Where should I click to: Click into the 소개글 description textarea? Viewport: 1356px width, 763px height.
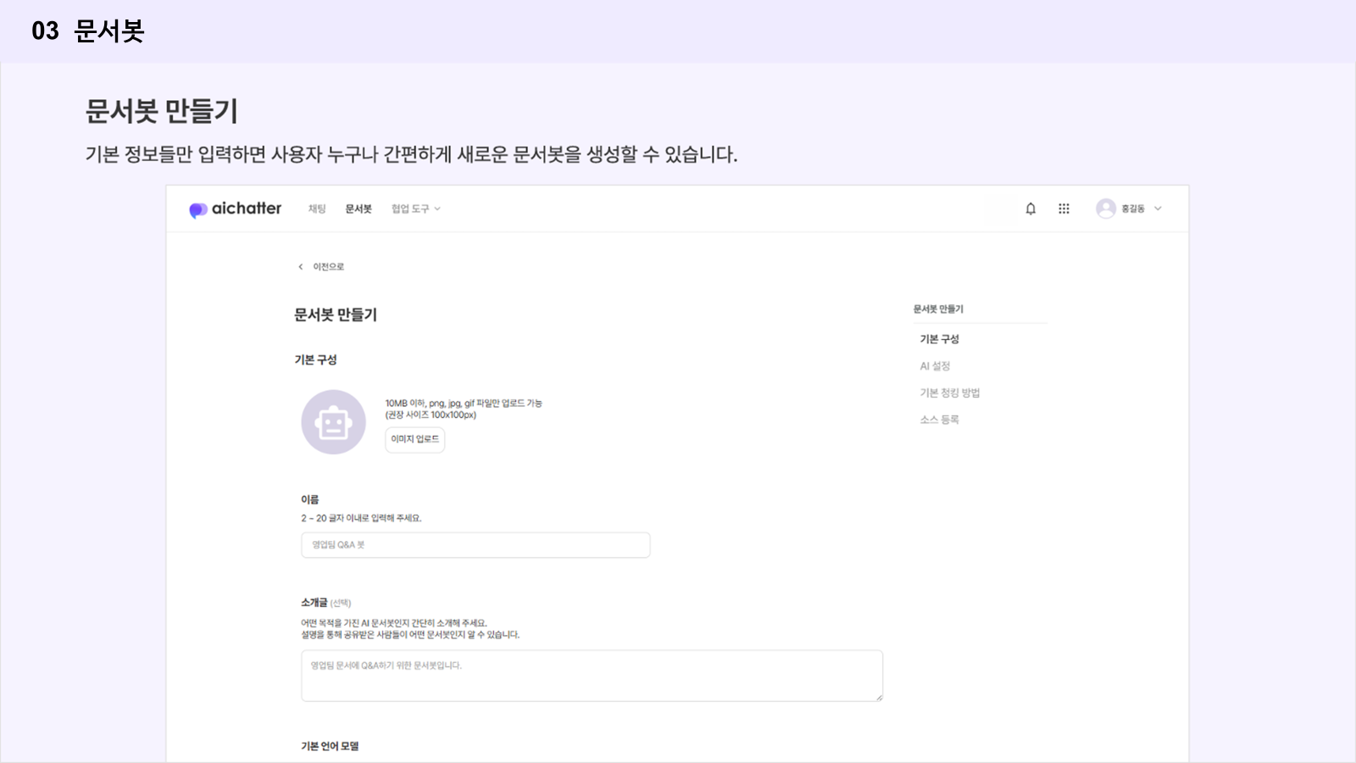592,676
